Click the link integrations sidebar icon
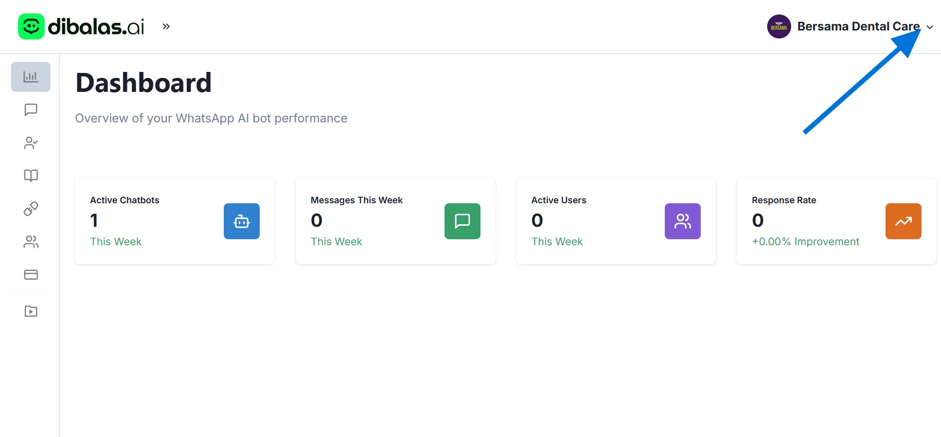Screen dimensions: 941x437 pos(30,209)
